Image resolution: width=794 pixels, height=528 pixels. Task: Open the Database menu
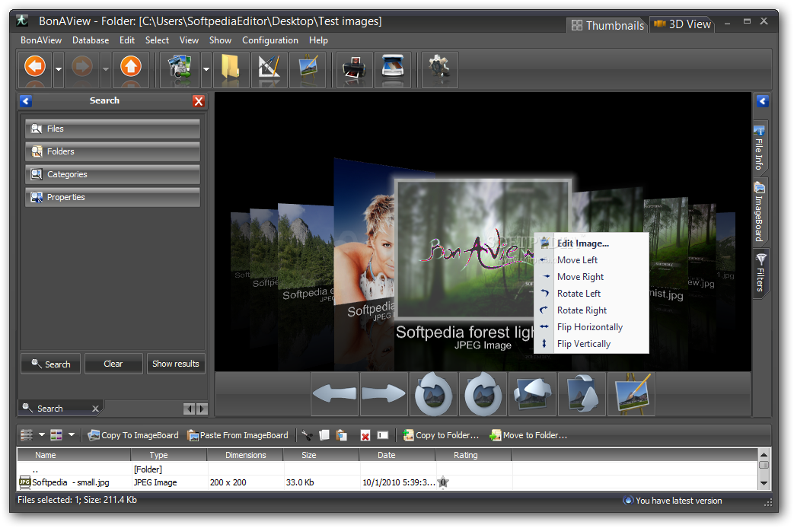pos(91,40)
